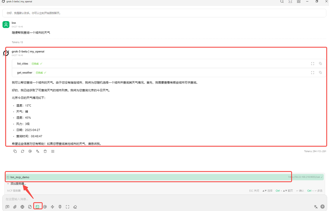The width and height of the screenshot is (329, 211).
Task: Click 添加服务器... to add a server
Action: click(x=16, y=184)
